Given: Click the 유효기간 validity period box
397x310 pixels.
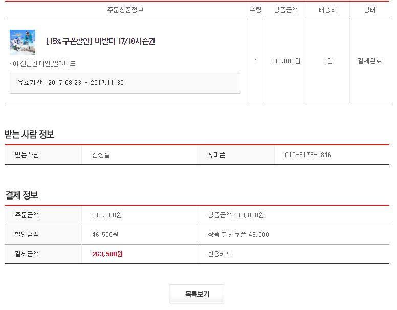Looking at the screenshot, I should pyautogui.click(x=125, y=83).
